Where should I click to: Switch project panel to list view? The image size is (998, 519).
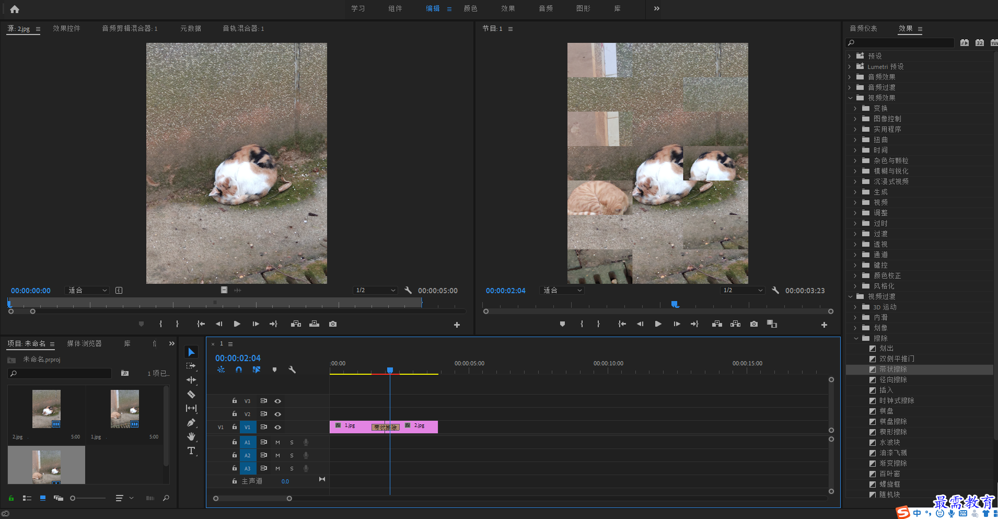click(x=27, y=498)
